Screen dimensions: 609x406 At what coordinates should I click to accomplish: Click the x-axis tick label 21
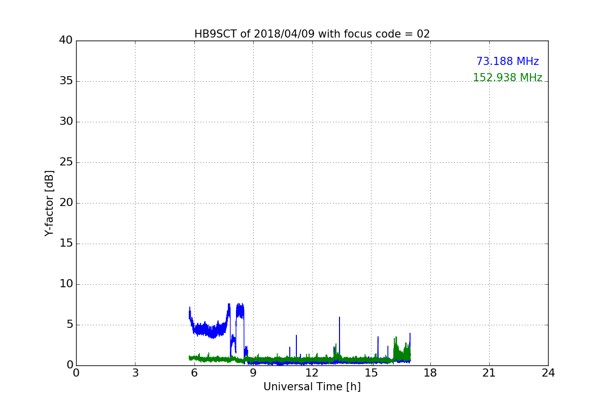coord(489,373)
